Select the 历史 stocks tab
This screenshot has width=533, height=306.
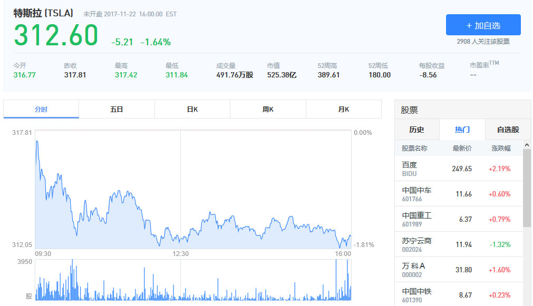pyautogui.click(x=416, y=130)
